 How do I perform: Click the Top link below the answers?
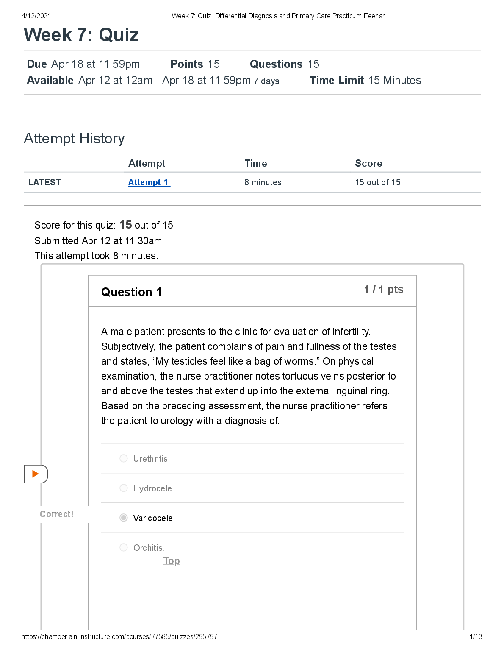click(172, 561)
